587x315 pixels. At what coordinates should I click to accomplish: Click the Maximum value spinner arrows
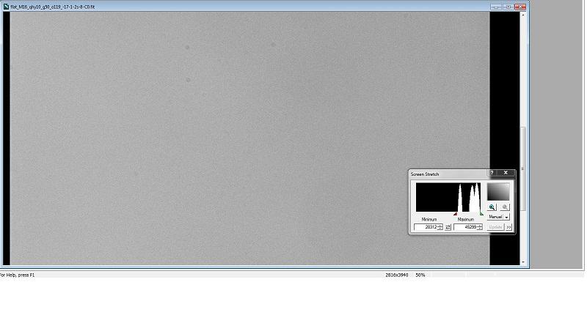pyautogui.click(x=480, y=227)
